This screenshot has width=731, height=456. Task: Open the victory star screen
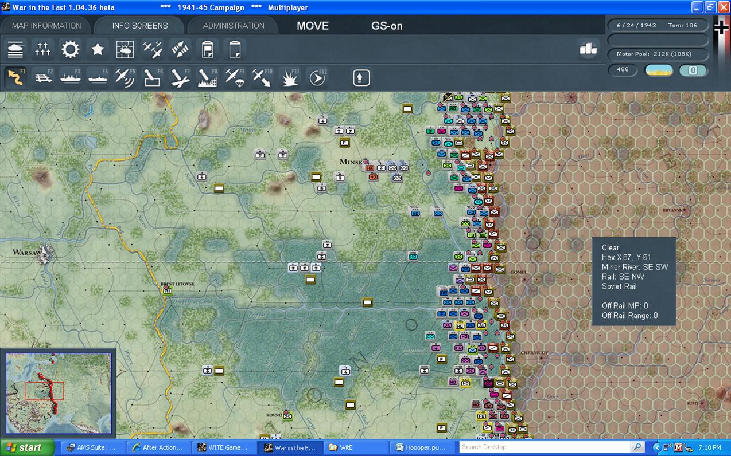pos(98,49)
